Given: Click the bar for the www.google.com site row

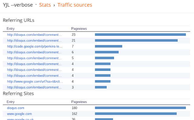Looking at the screenshot, I should 136,114.
